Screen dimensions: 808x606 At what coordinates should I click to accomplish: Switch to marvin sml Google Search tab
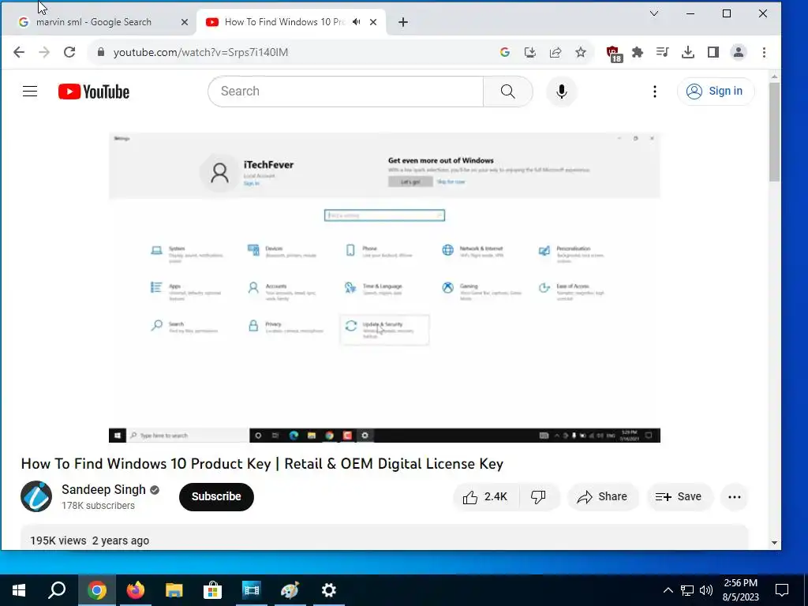coord(93,22)
